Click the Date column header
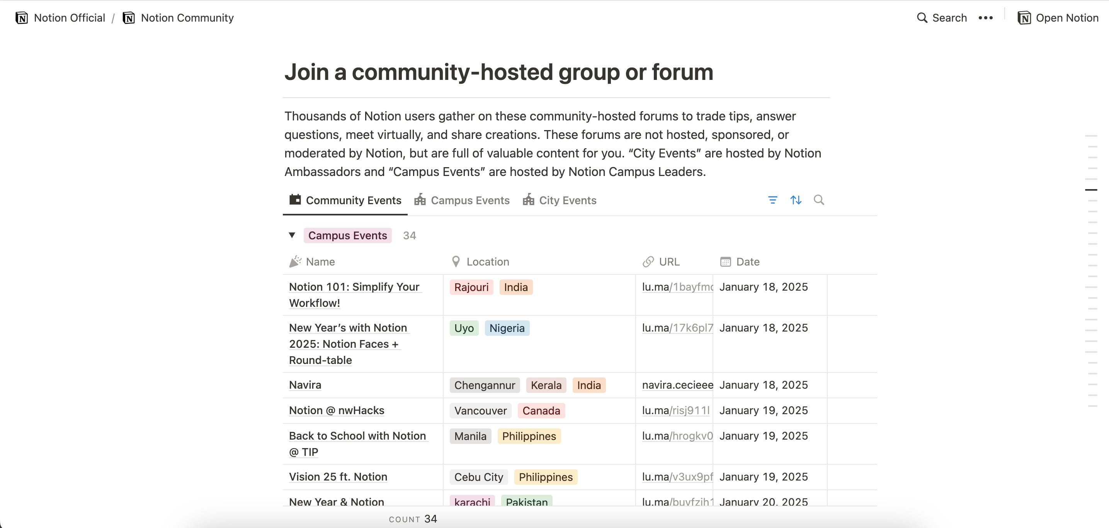 [x=740, y=261]
